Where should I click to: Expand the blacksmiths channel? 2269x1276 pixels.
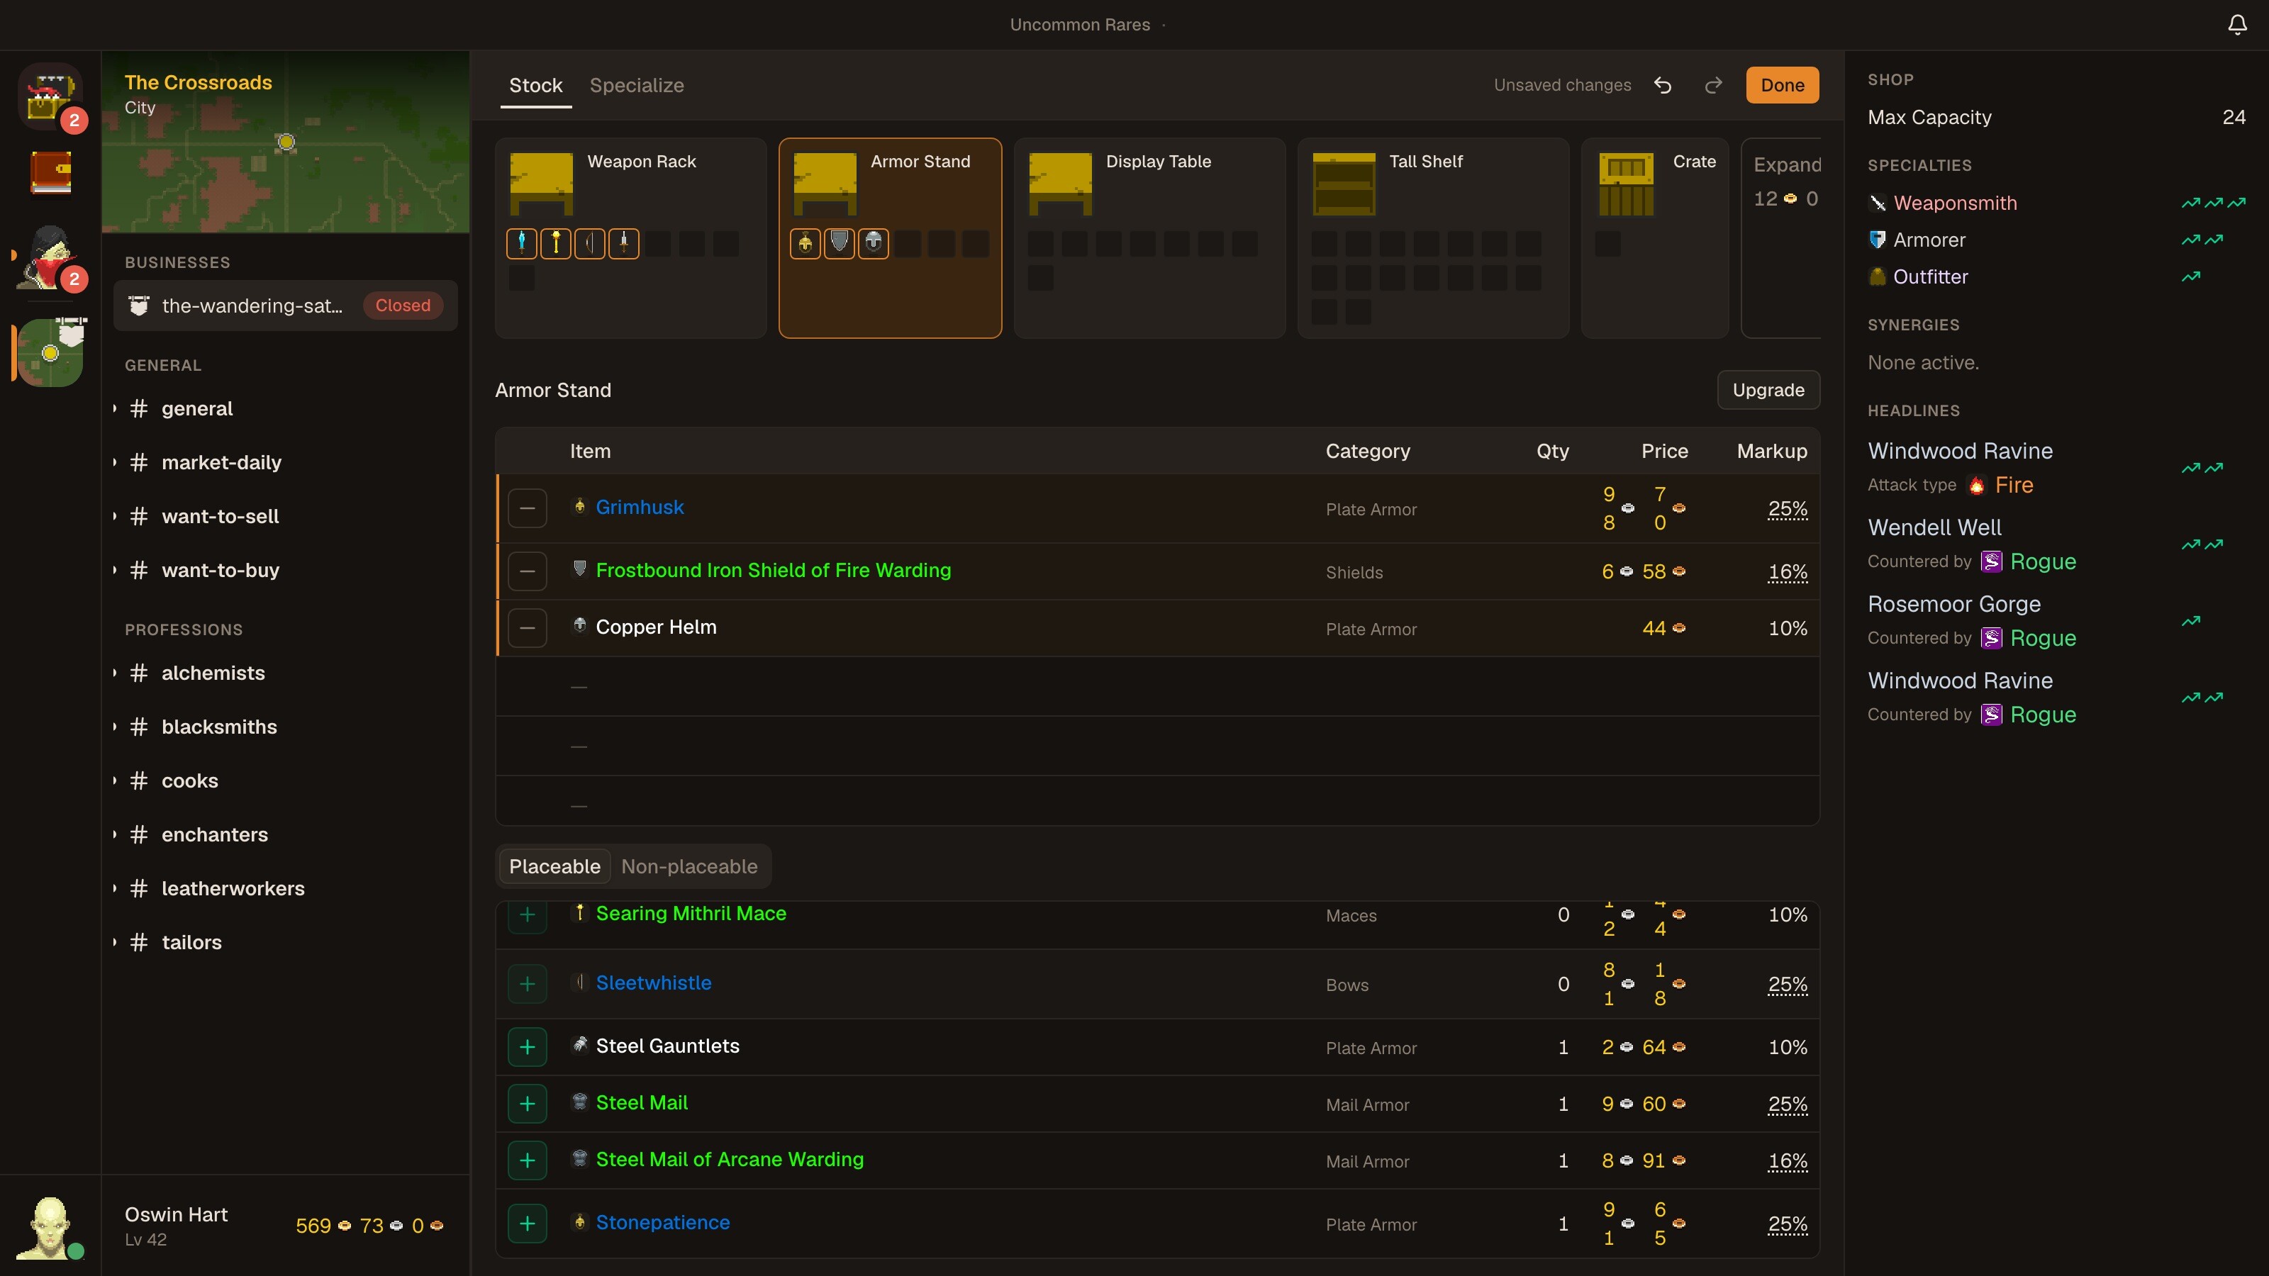[x=114, y=727]
